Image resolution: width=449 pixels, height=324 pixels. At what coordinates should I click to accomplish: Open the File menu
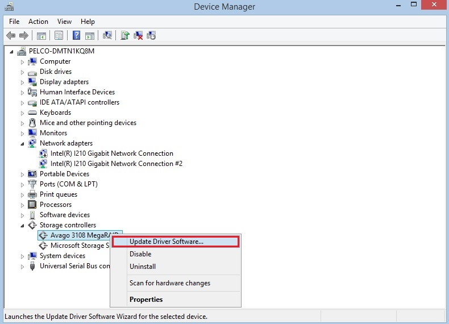pyautogui.click(x=14, y=22)
